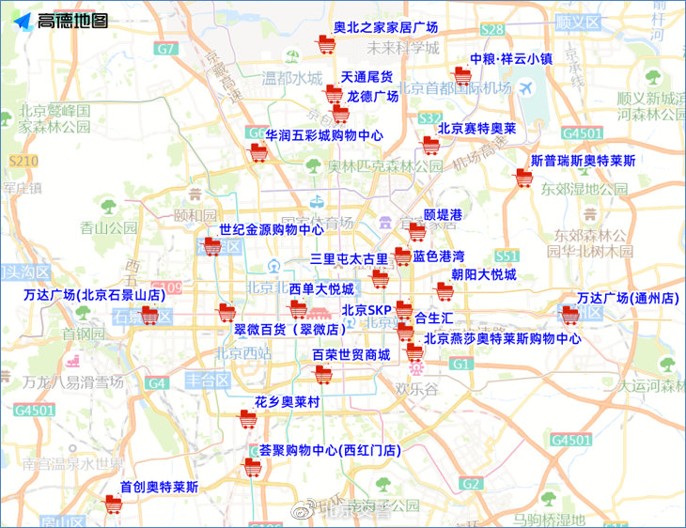Image resolution: width=686 pixels, height=528 pixels.
Task: Click the 丰台区 district label
Action: 208,380
